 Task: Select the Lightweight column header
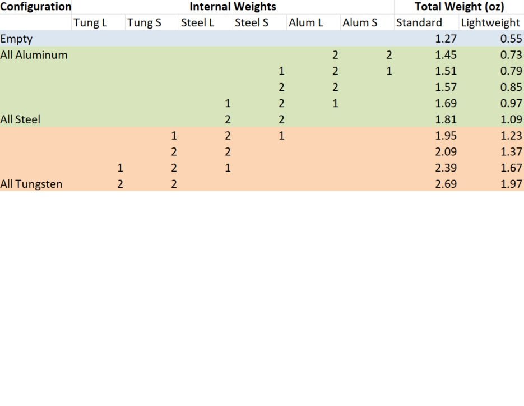point(491,22)
